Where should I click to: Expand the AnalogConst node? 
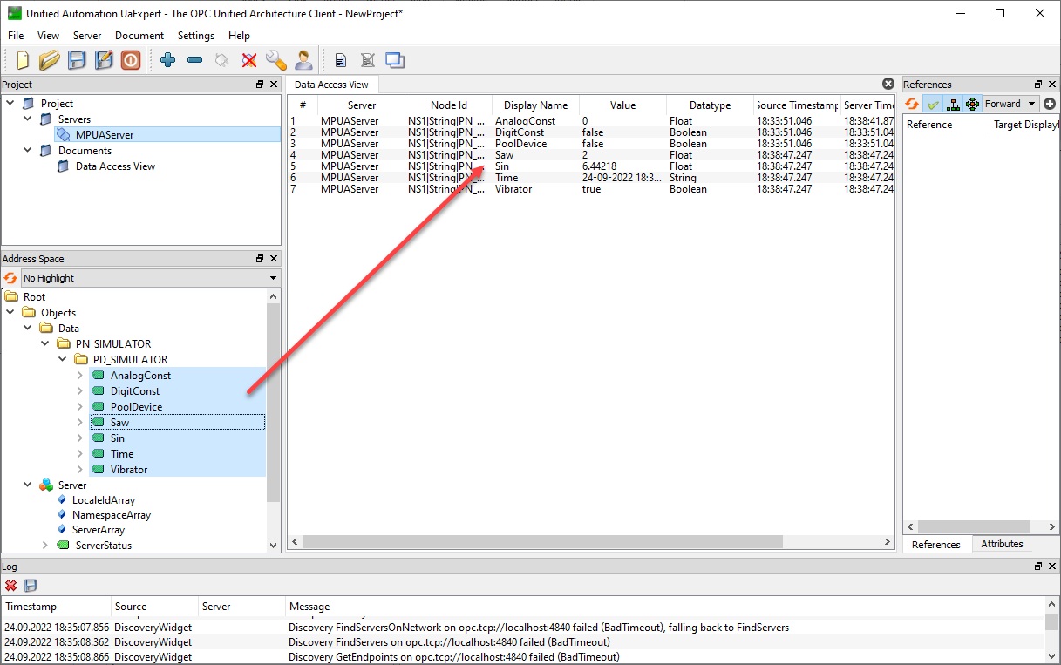[80, 376]
